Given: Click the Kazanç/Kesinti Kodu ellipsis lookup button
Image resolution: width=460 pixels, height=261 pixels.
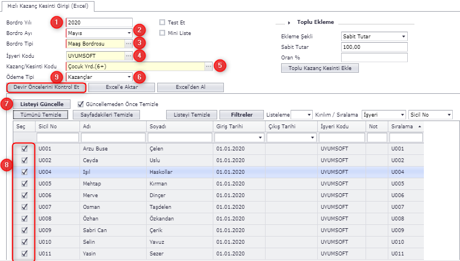Looking at the screenshot, I should pyautogui.click(x=208, y=66).
